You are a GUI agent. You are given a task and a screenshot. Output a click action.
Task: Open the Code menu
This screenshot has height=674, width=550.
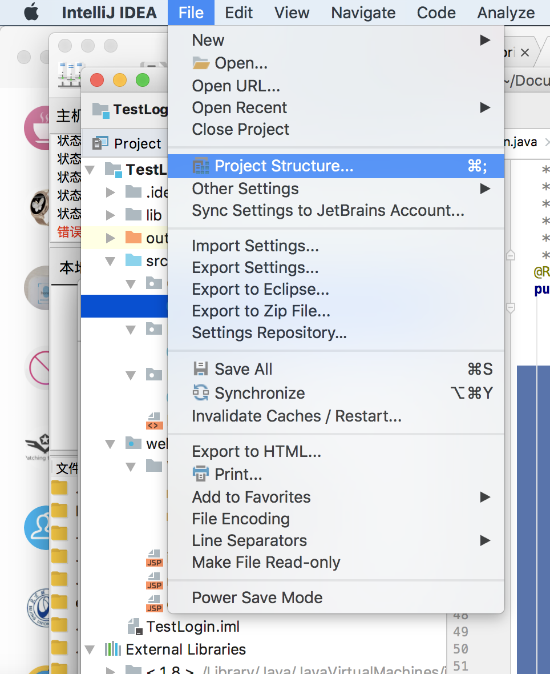click(436, 13)
